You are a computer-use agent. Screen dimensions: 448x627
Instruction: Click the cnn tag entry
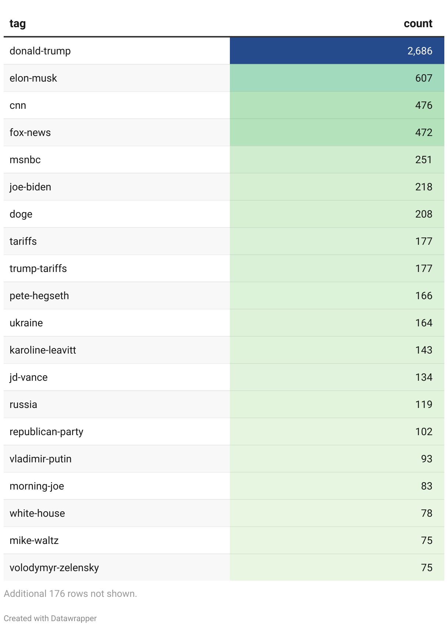tap(18, 105)
